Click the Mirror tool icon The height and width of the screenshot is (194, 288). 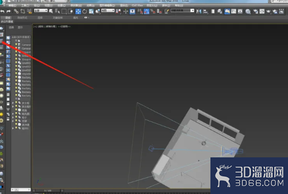pos(199,11)
